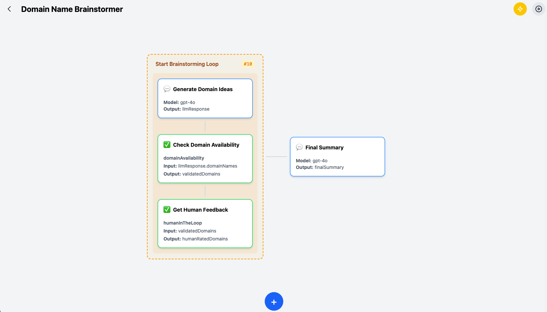
Task: Click the blue plus button to add a node
Action: point(274,301)
